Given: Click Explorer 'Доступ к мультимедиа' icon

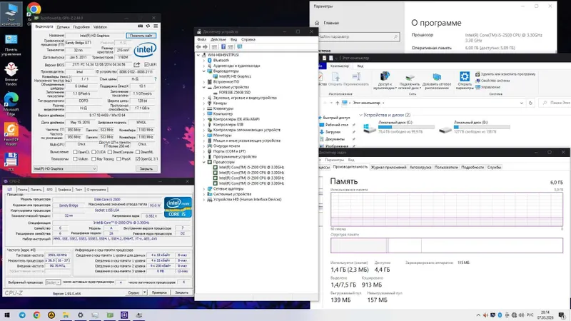Looking at the screenshot, I should pos(385,76).
